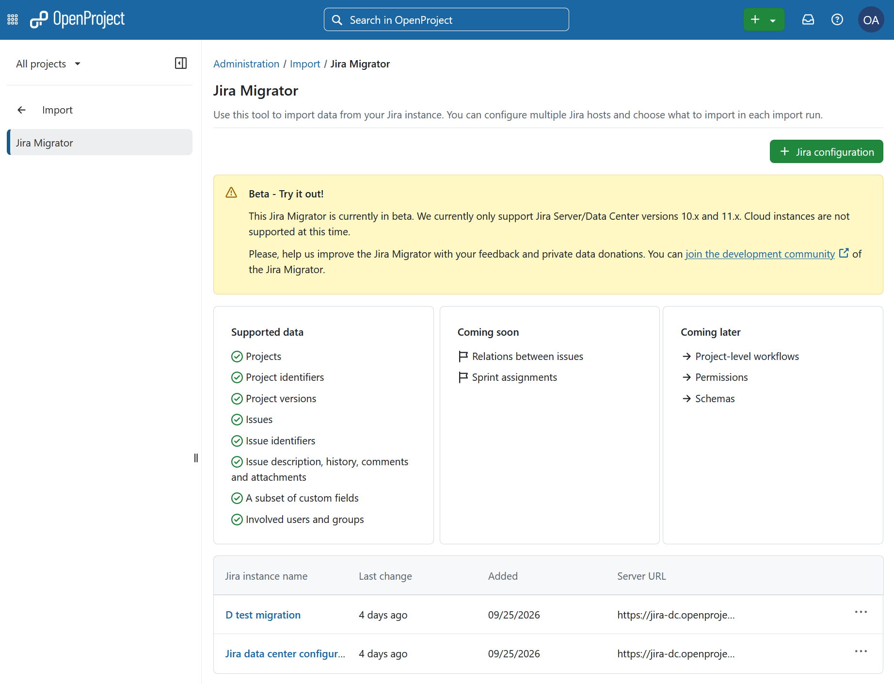Open Jira data center configur... link
Viewport: 894px width, 684px height.
point(285,654)
